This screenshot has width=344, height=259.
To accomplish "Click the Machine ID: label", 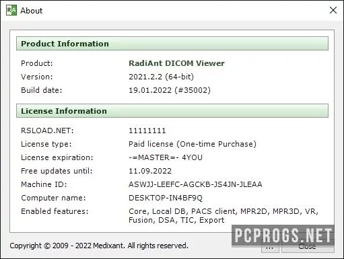I will [x=44, y=184].
